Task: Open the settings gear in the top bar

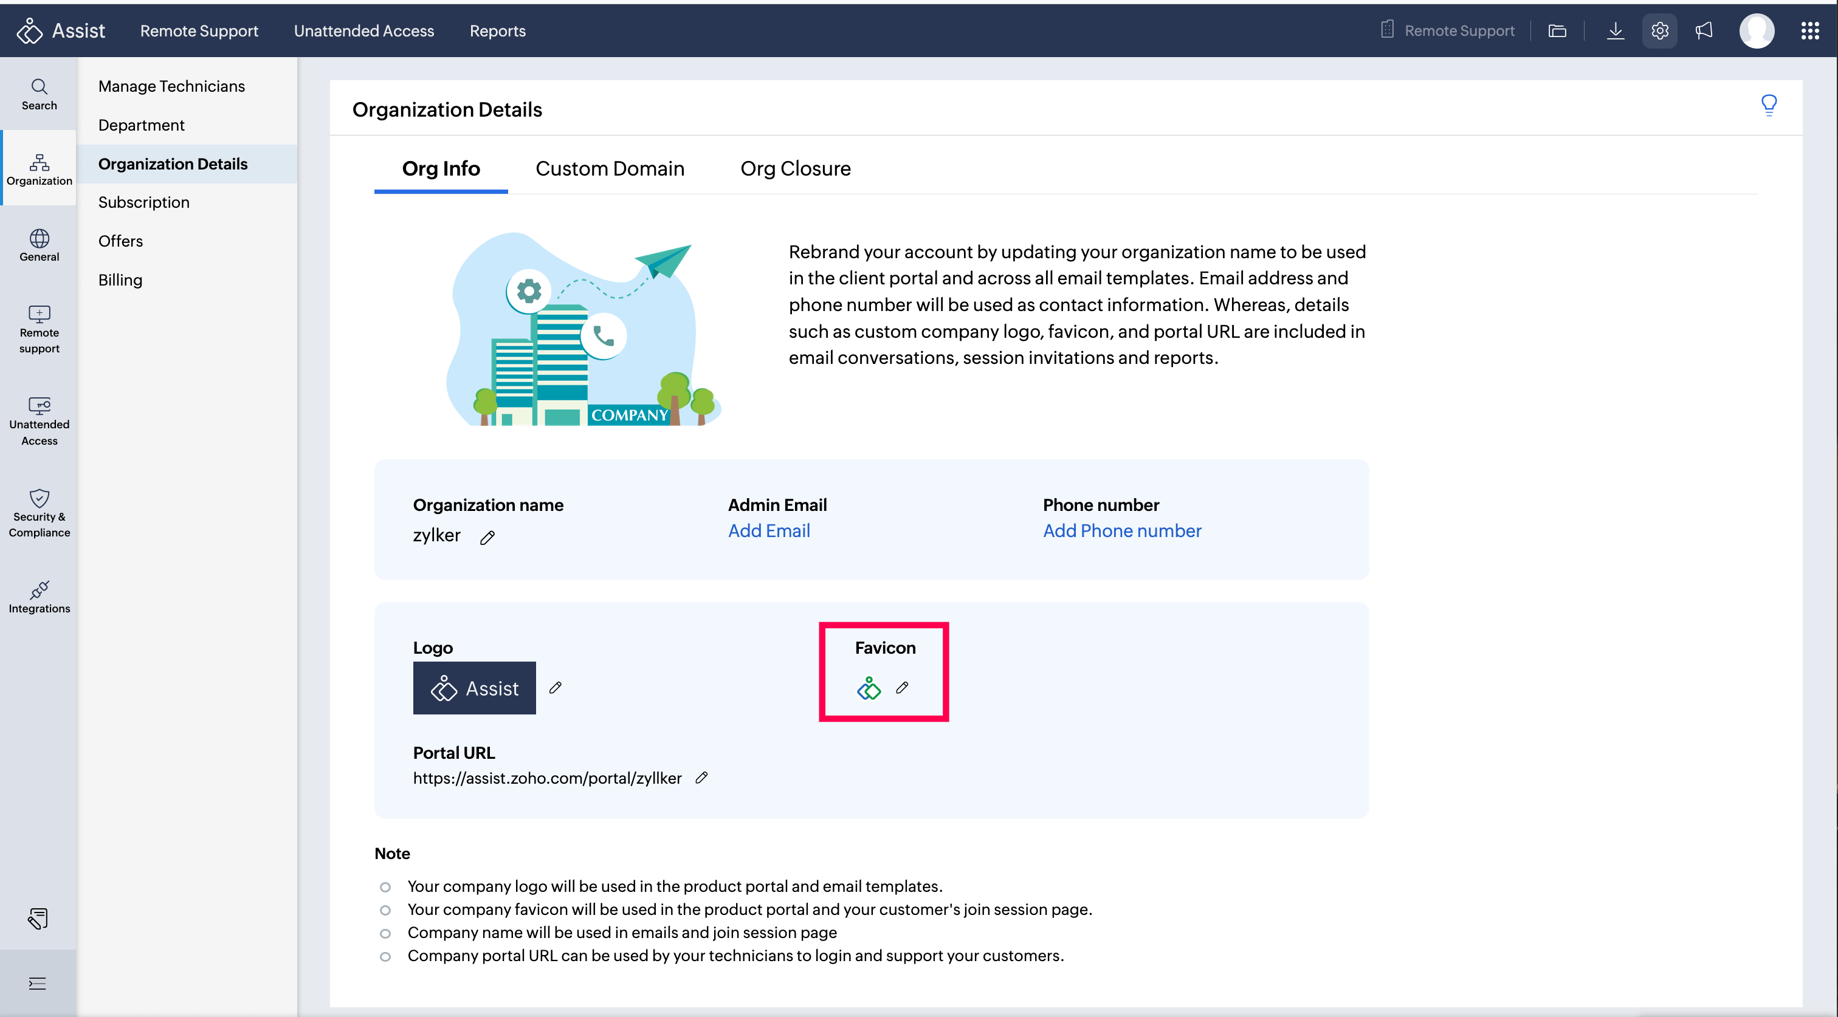Action: [x=1660, y=30]
